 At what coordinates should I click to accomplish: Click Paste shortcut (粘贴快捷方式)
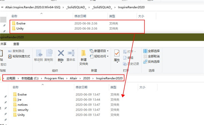(19, 56)
